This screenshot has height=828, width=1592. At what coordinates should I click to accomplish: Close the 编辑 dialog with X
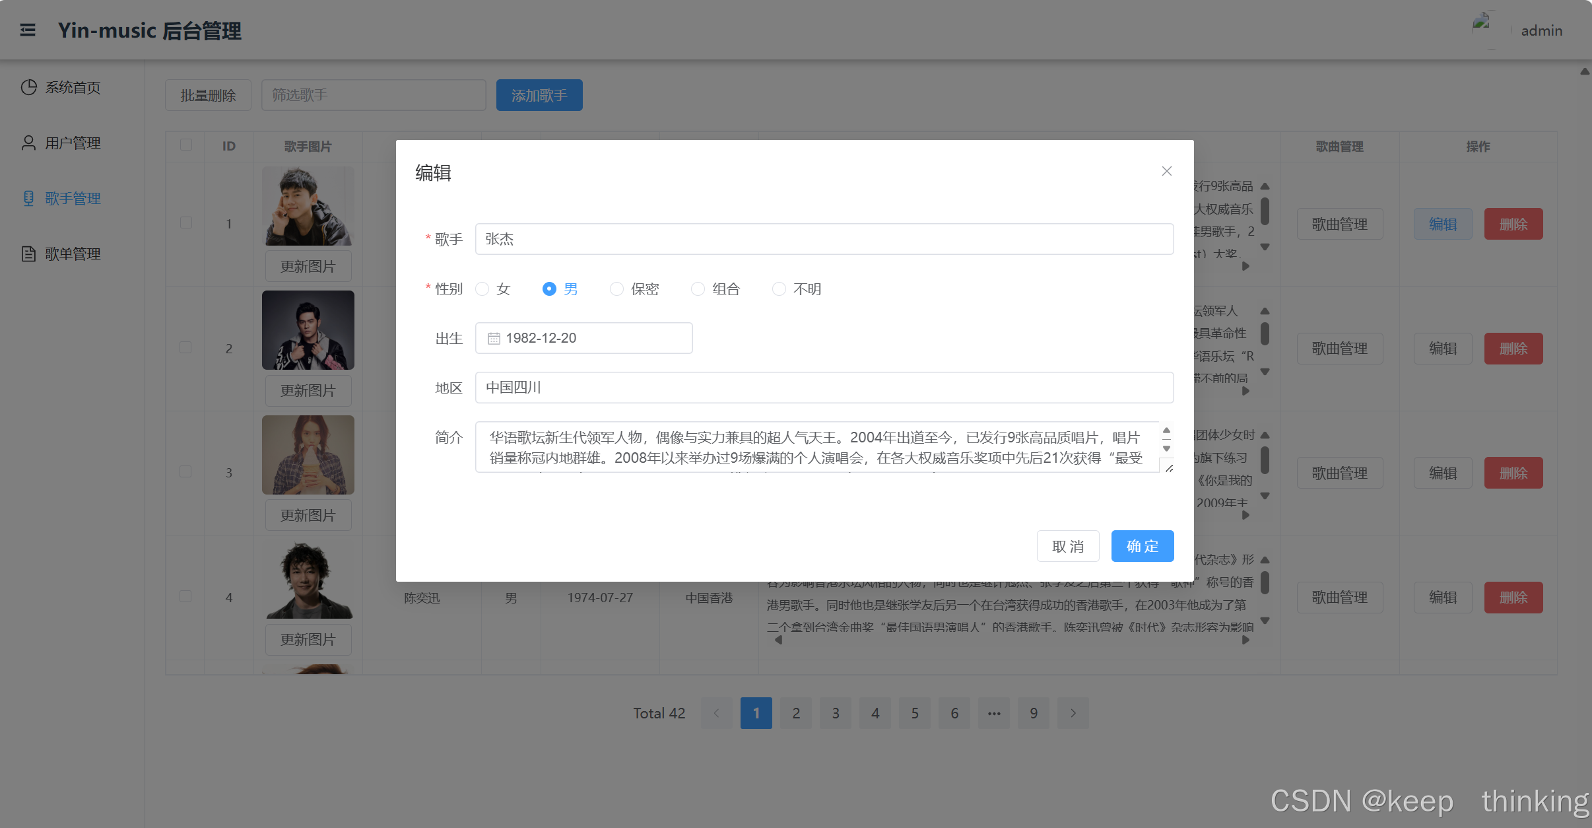tap(1166, 172)
